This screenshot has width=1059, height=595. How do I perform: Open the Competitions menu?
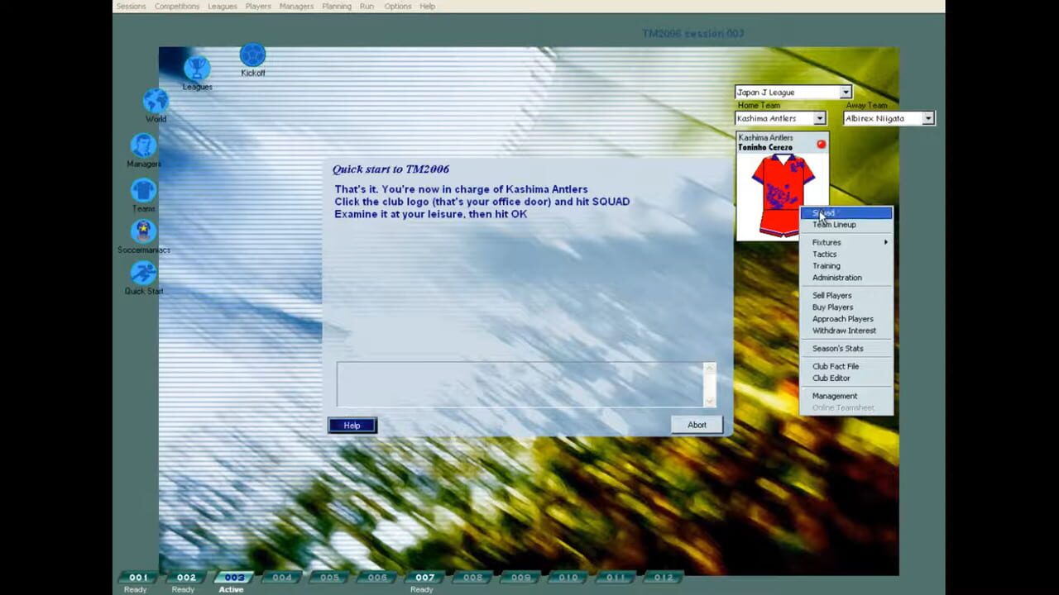176,6
